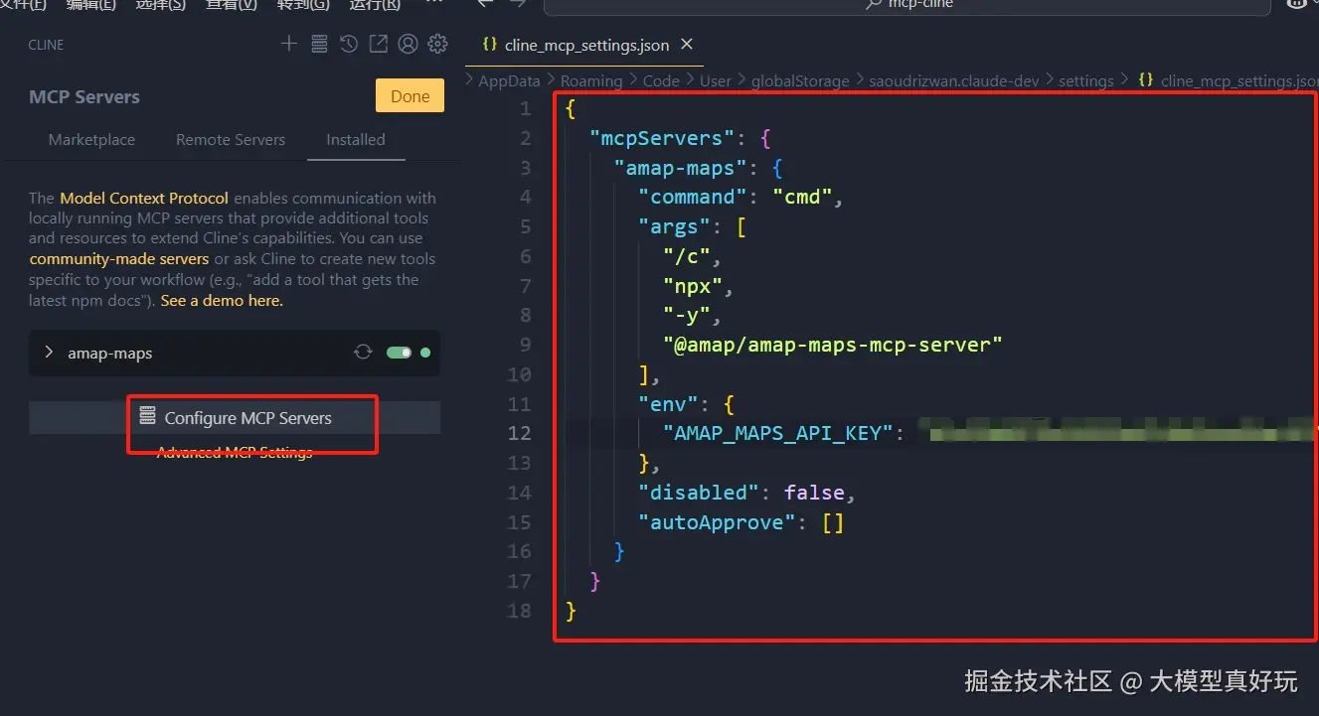1319x716 pixels.
Task: Click the "npx" argument string
Action: click(x=693, y=286)
